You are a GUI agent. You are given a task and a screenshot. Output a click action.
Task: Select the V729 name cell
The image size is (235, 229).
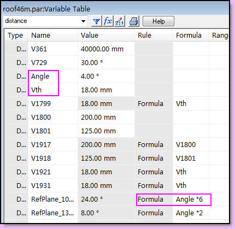click(x=52, y=63)
